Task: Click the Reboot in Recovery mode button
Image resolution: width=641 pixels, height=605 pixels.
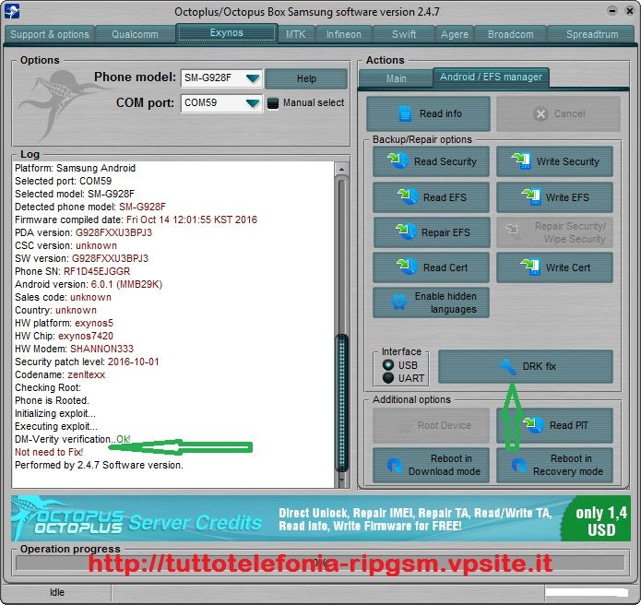Action: click(554, 465)
